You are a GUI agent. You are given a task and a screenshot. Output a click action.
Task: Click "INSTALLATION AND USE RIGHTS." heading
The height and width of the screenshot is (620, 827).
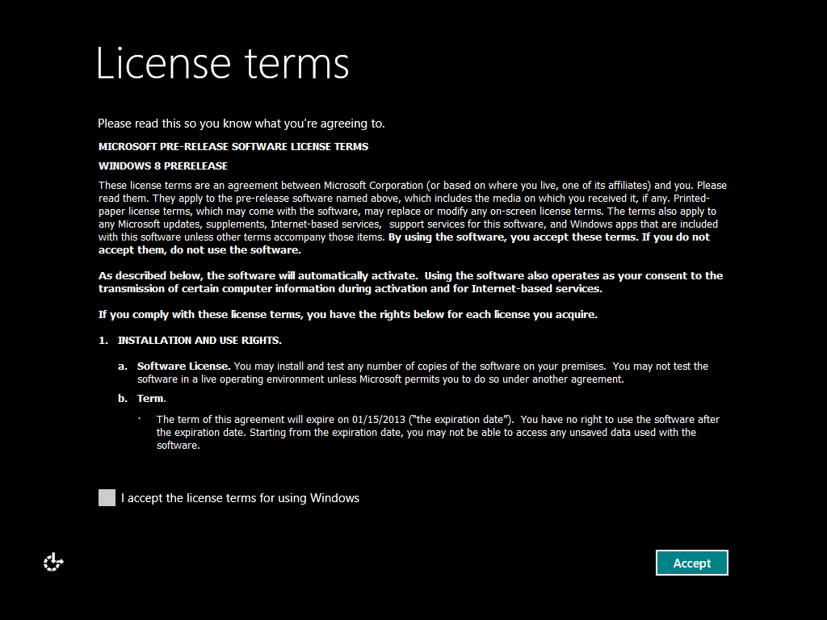[x=199, y=341]
